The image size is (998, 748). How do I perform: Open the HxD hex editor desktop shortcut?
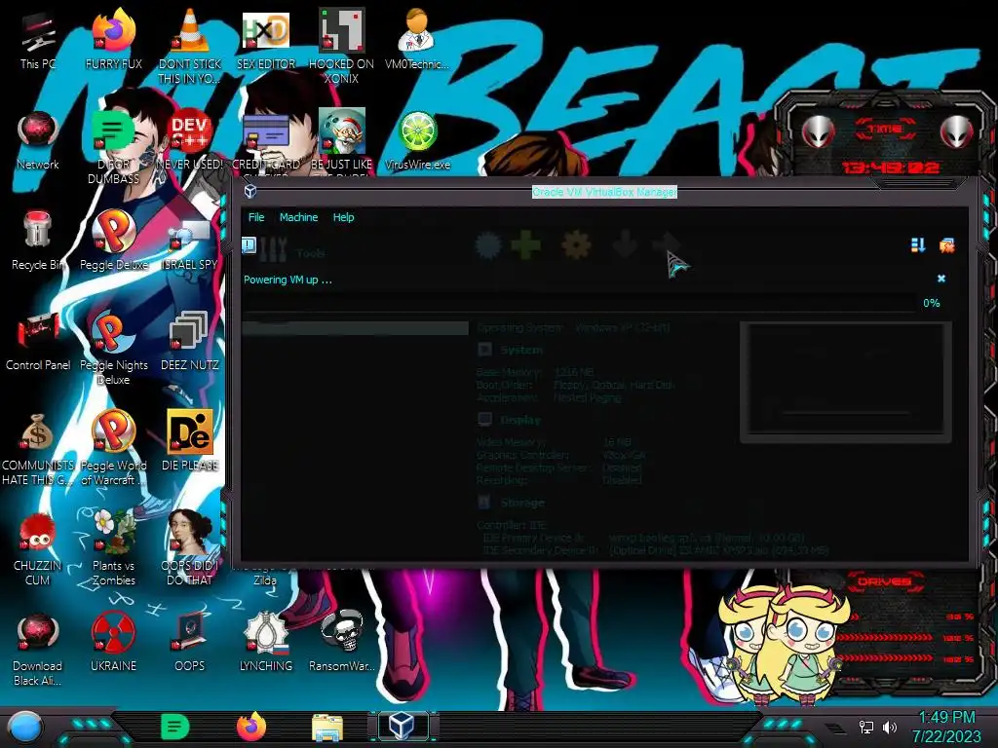tap(266, 39)
